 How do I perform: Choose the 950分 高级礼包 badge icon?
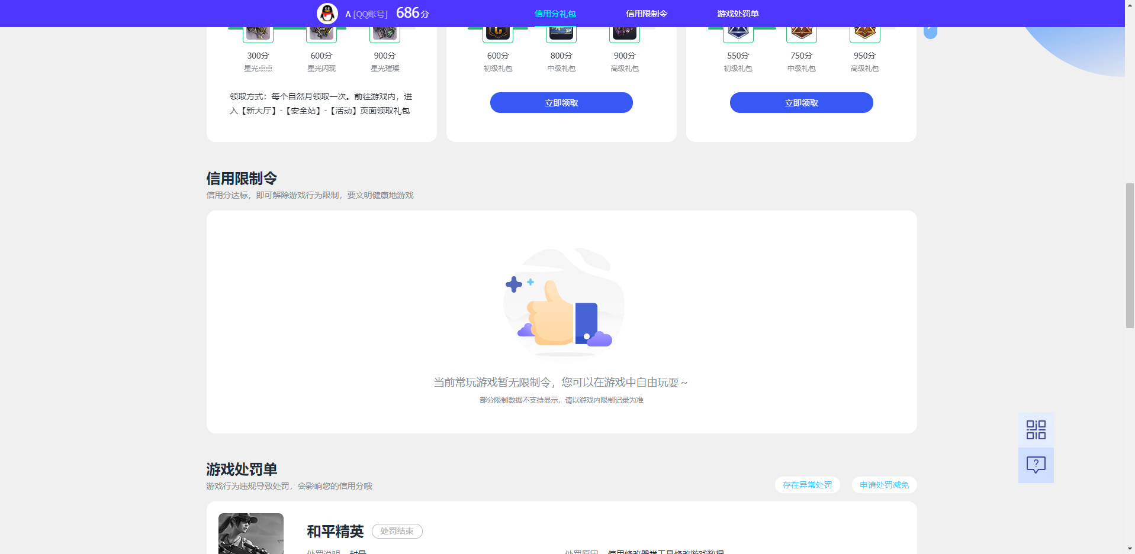(865, 34)
